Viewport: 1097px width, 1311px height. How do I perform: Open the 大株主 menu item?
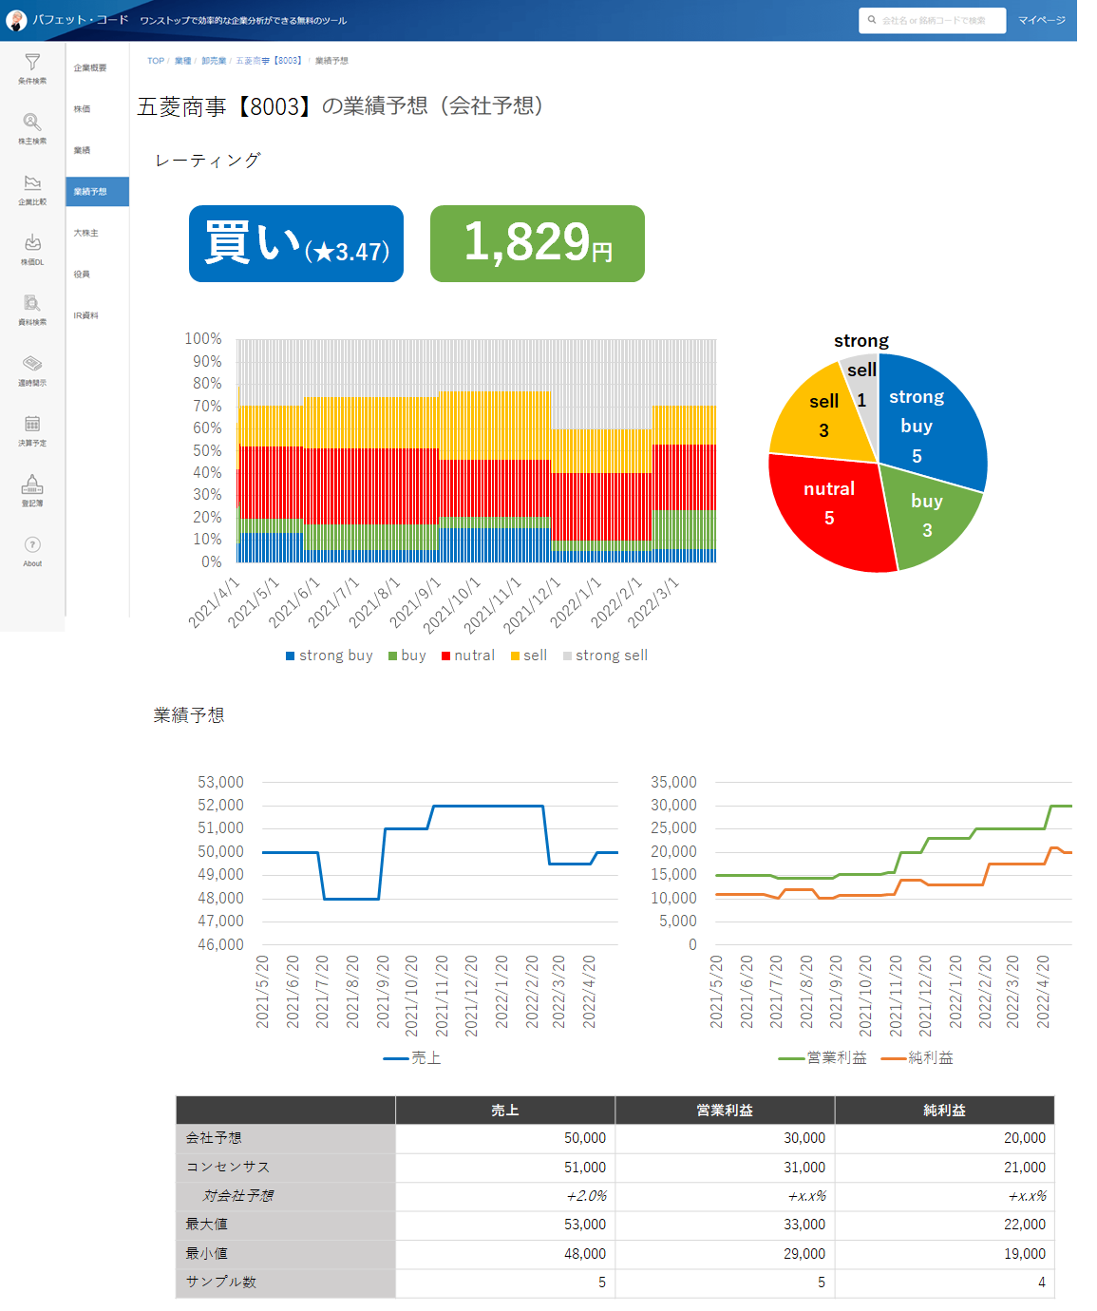(86, 233)
